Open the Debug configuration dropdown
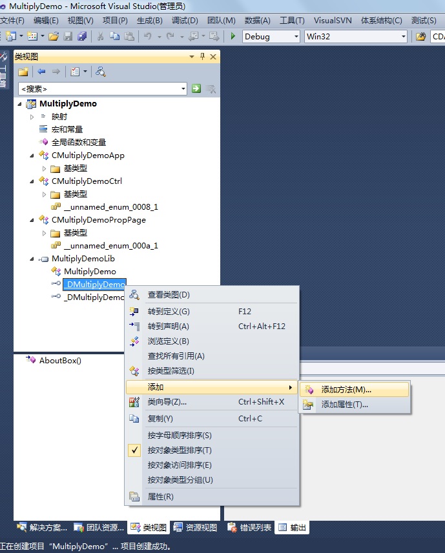The width and height of the screenshot is (445, 553). click(x=296, y=36)
